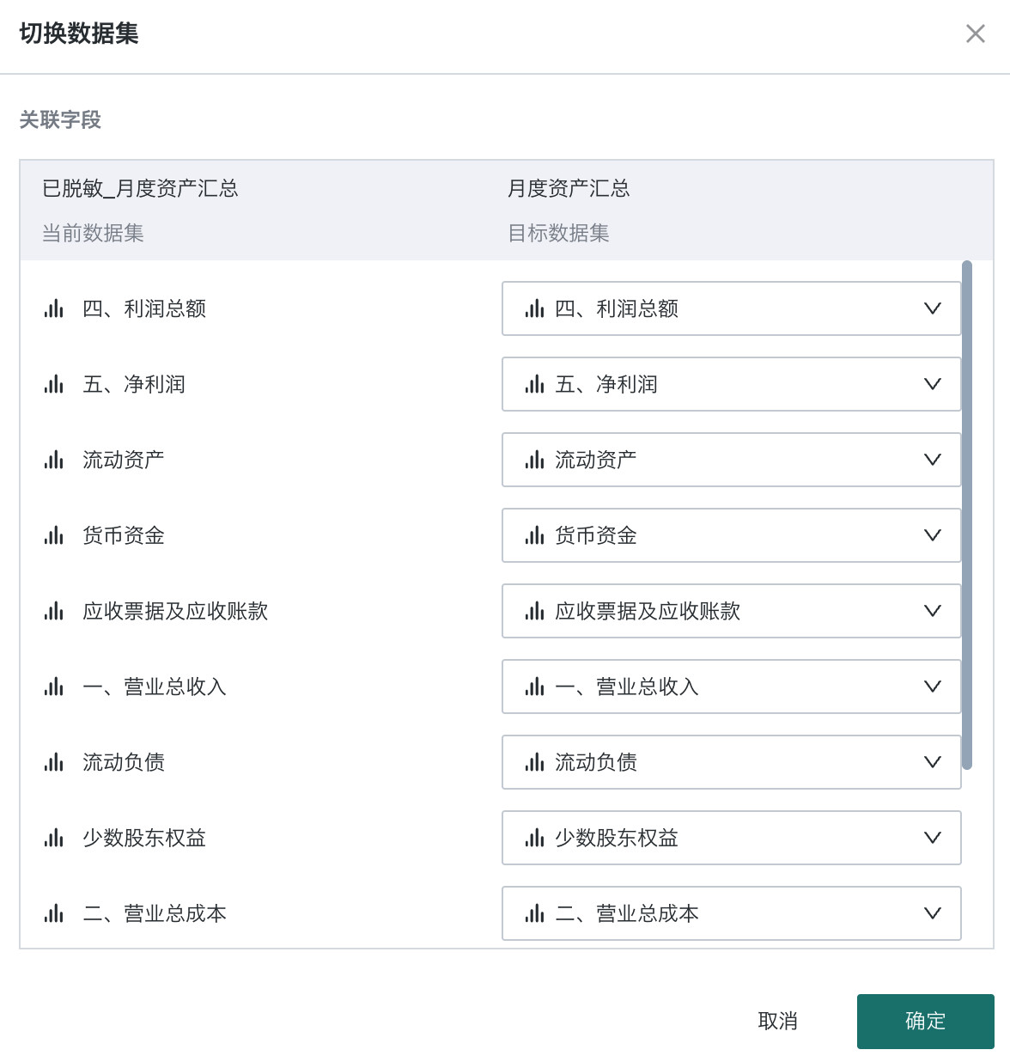The image size is (1010, 1062).
Task: Click the measure icon inside the 流动负债 dropdown
Action: coord(535,762)
